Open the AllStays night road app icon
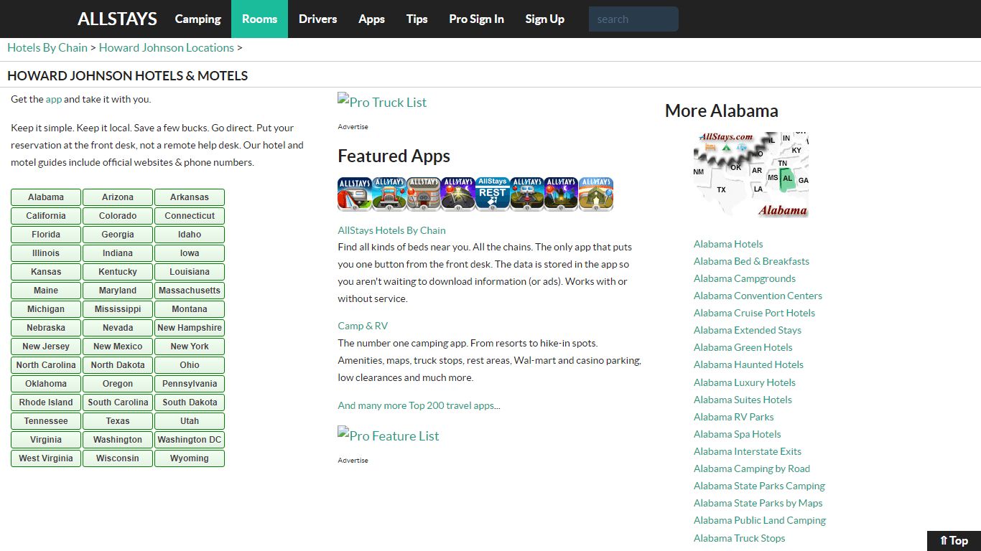This screenshot has width=981, height=551. [458, 194]
